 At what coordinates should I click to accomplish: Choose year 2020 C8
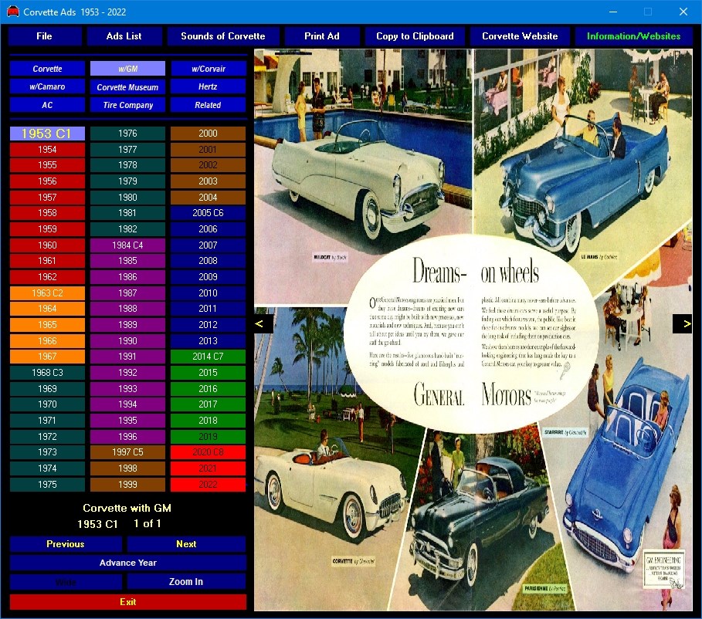209,452
